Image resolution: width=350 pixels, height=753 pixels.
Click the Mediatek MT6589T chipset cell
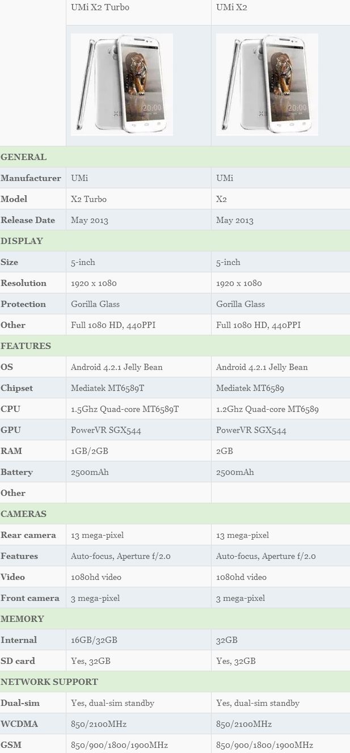click(108, 389)
